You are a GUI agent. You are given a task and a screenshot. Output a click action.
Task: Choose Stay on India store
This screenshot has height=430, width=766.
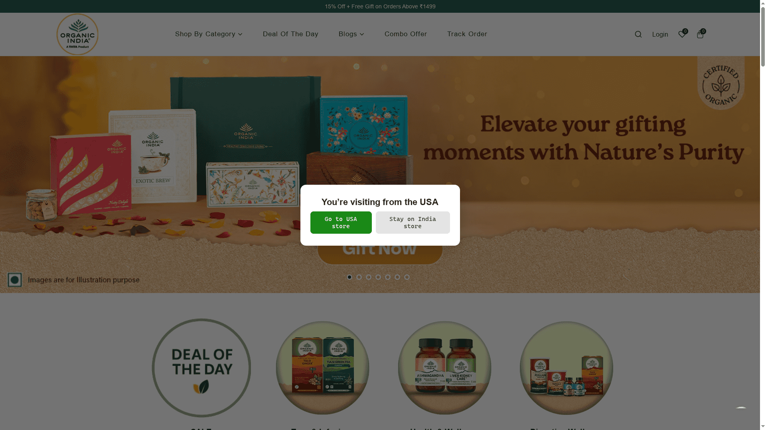coord(413,223)
